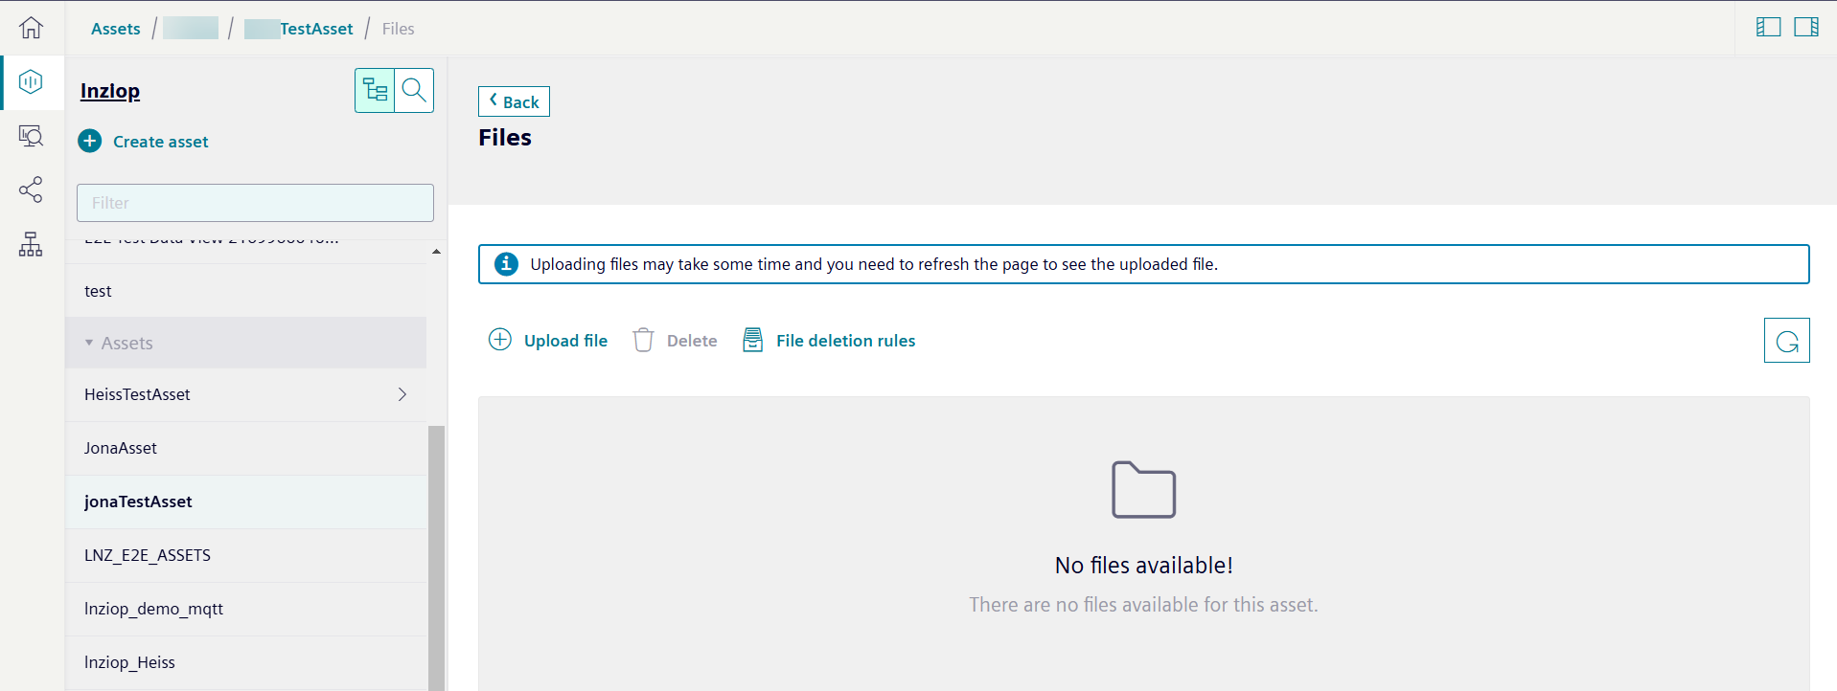Click the Create asset plus icon
The height and width of the screenshot is (691, 1837).
pos(90,142)
